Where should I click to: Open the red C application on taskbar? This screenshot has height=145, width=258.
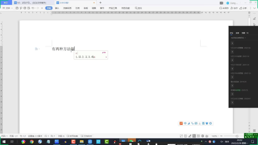click(x=73, y=141)
